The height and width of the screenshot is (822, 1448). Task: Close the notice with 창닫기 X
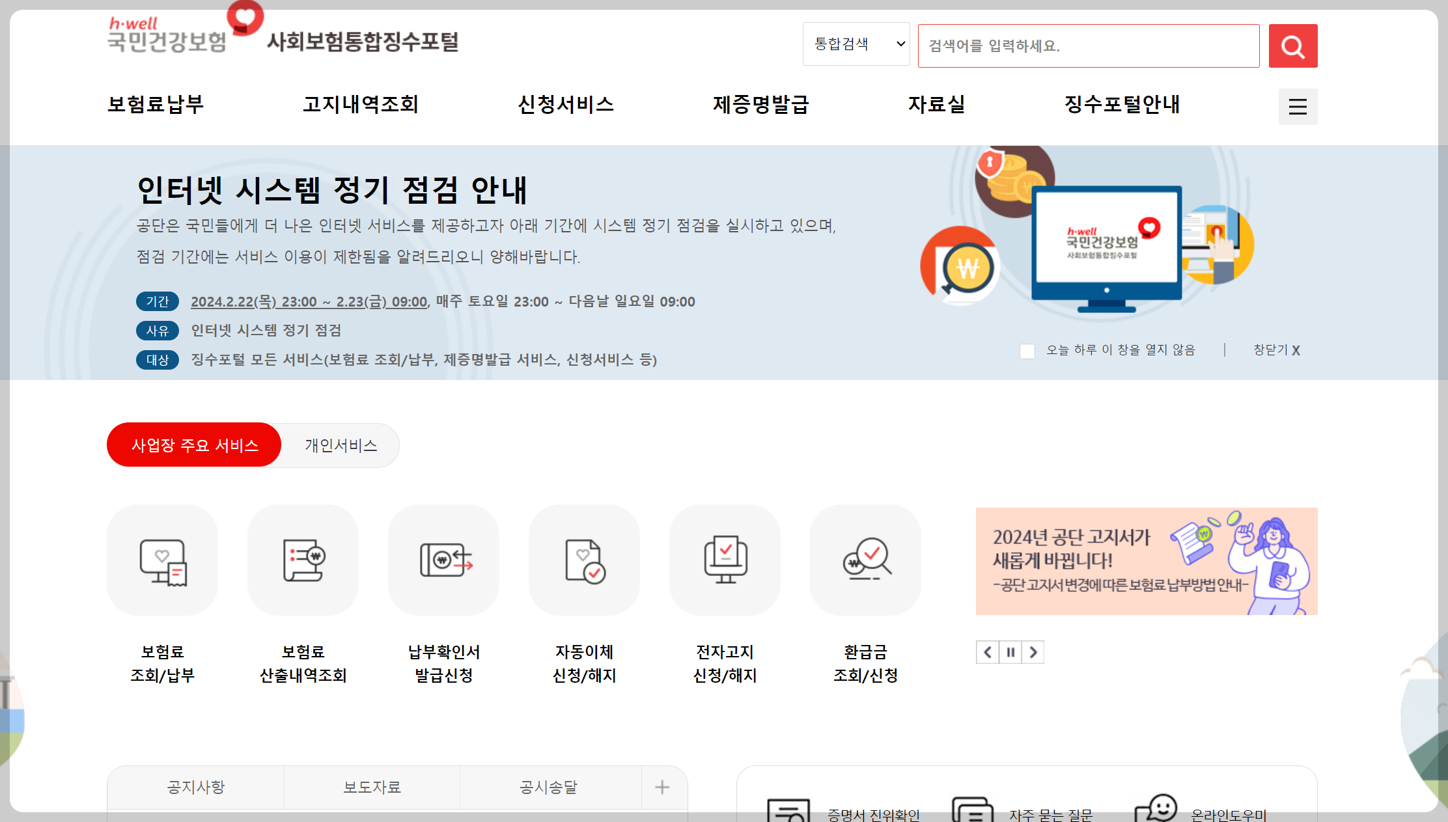(x=1276, y=350)
